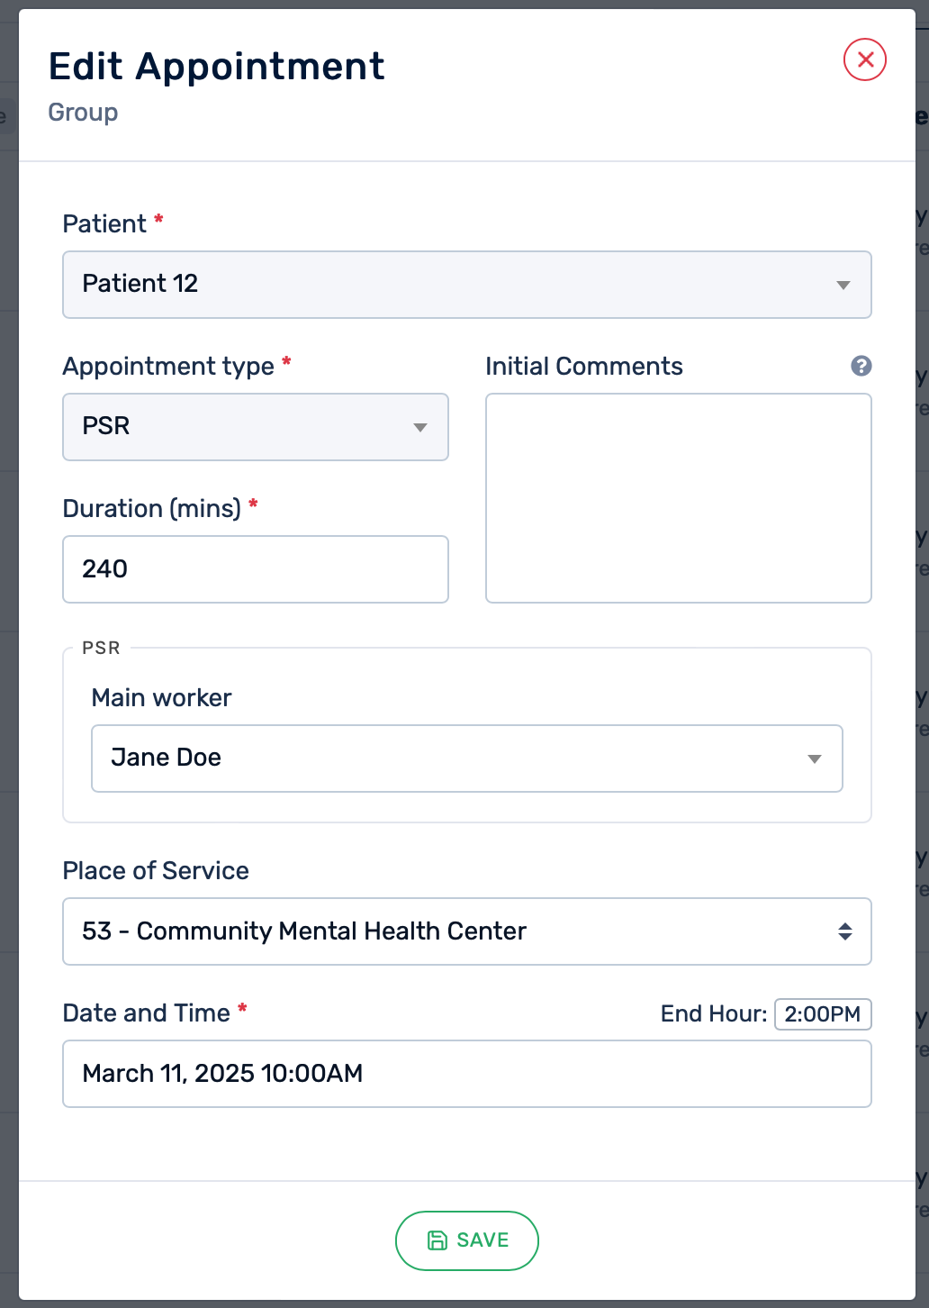
Task: Click the Date and Time label
Action: tap(147, 1013)
